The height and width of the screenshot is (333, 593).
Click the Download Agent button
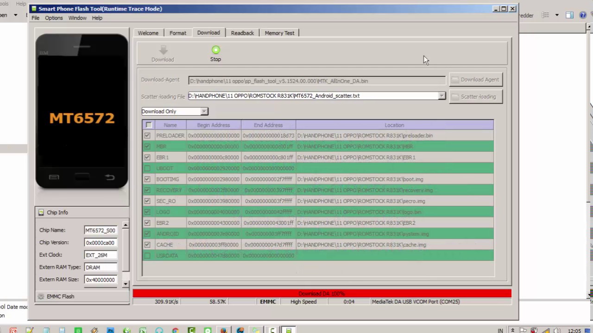(x=475, y=80)
